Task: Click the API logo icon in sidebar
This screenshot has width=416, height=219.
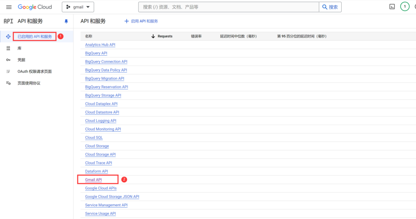Action: (x=8, y=21)
